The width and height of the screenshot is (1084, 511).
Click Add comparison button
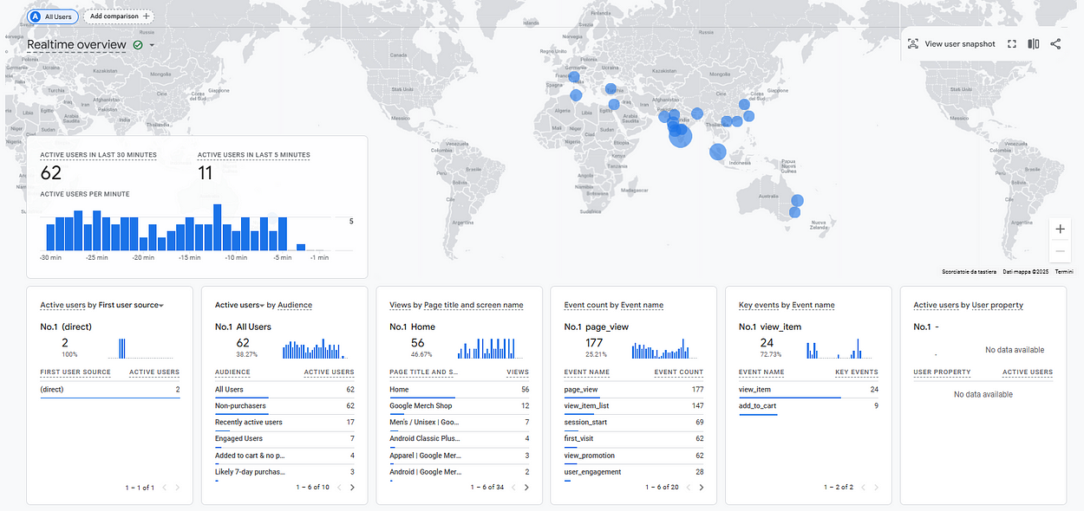coord(119,16)
